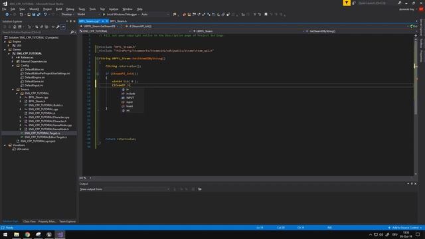Click the Quick Launch search magnifier icon
Image resolution: width=425 pixels, height=239 pixels.
pyautogui.click(x=400, y=3)
